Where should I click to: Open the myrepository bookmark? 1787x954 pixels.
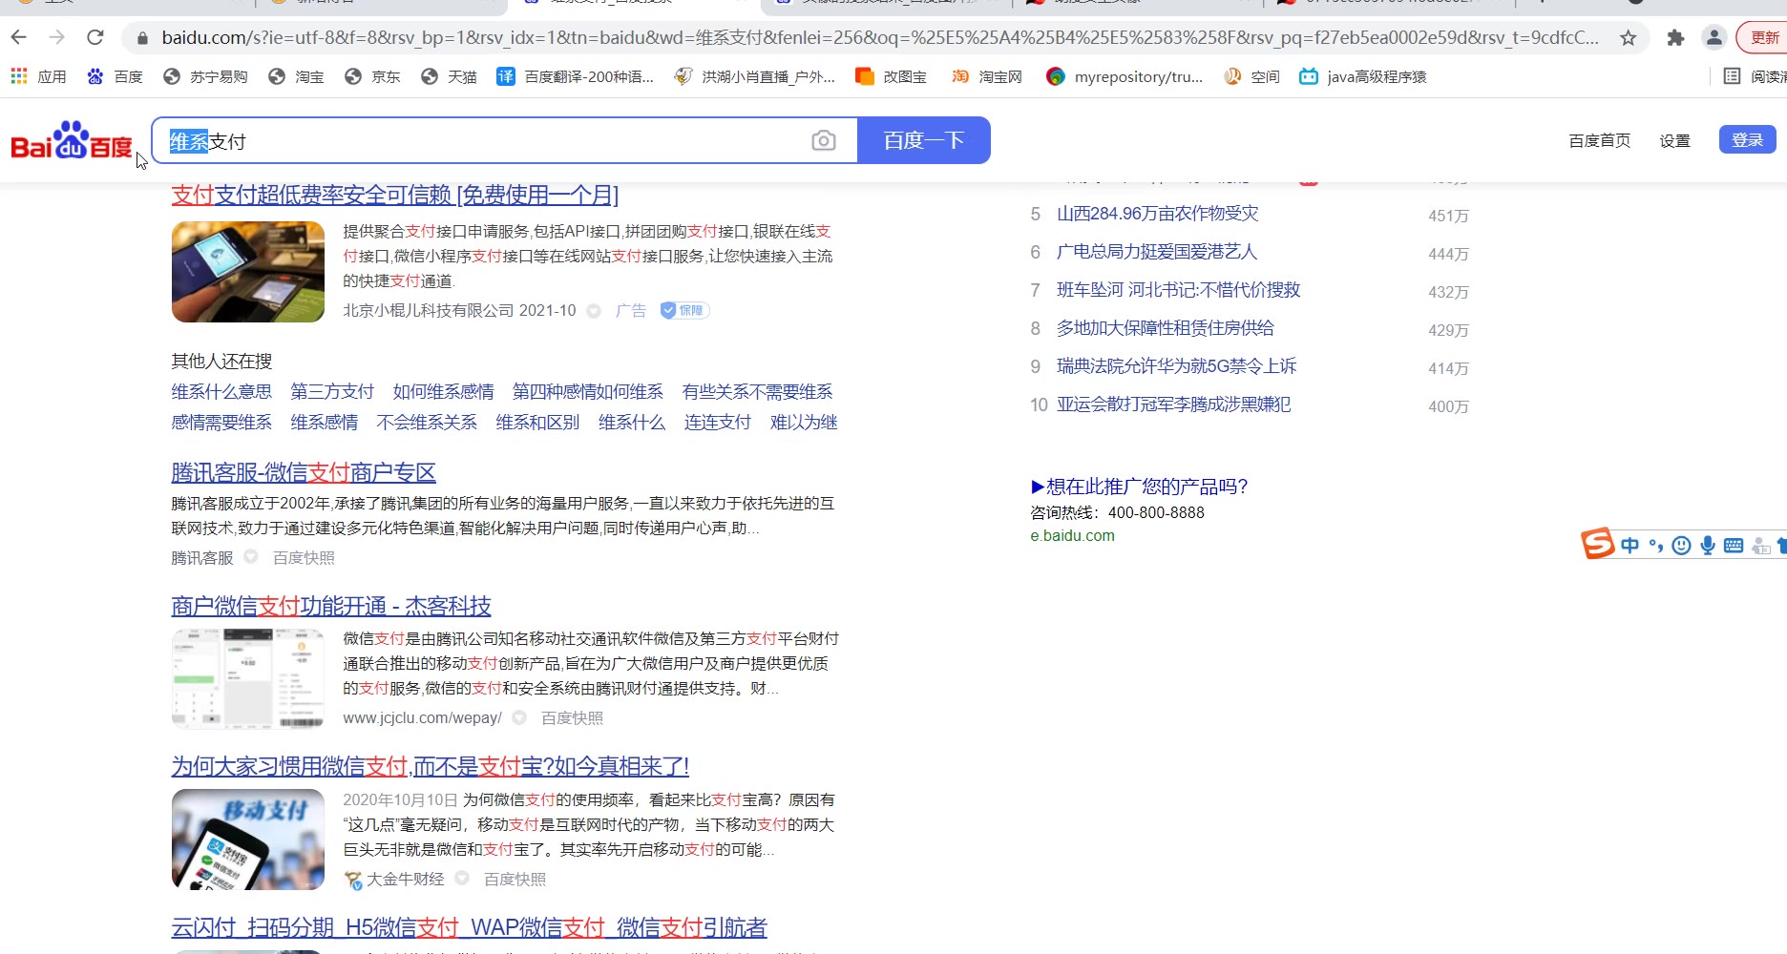[1125, 76]
